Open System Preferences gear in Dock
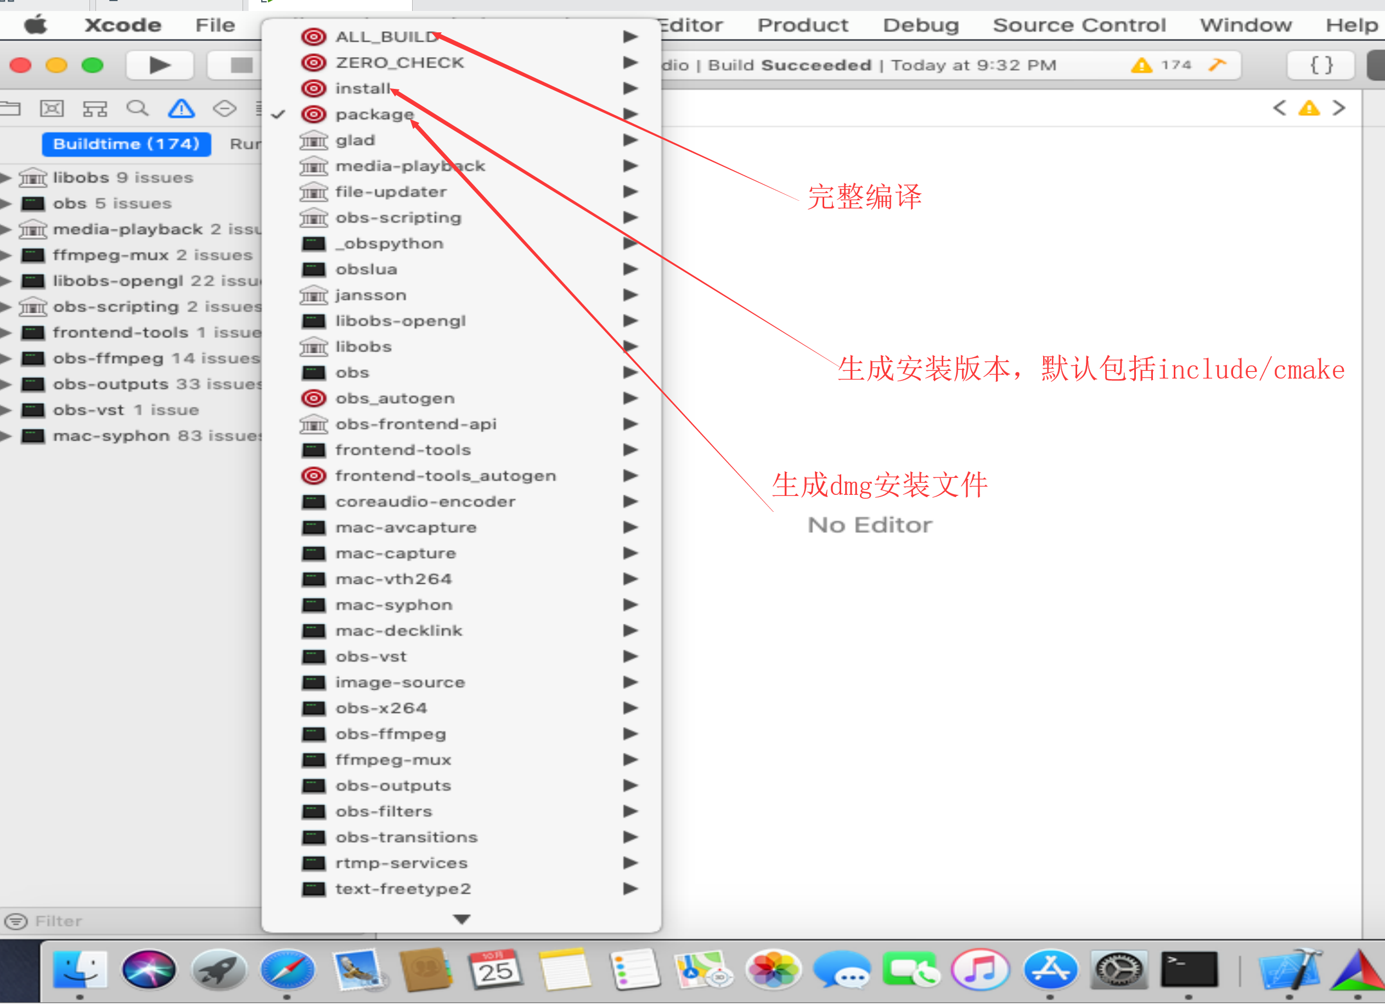 (1119, 970)
